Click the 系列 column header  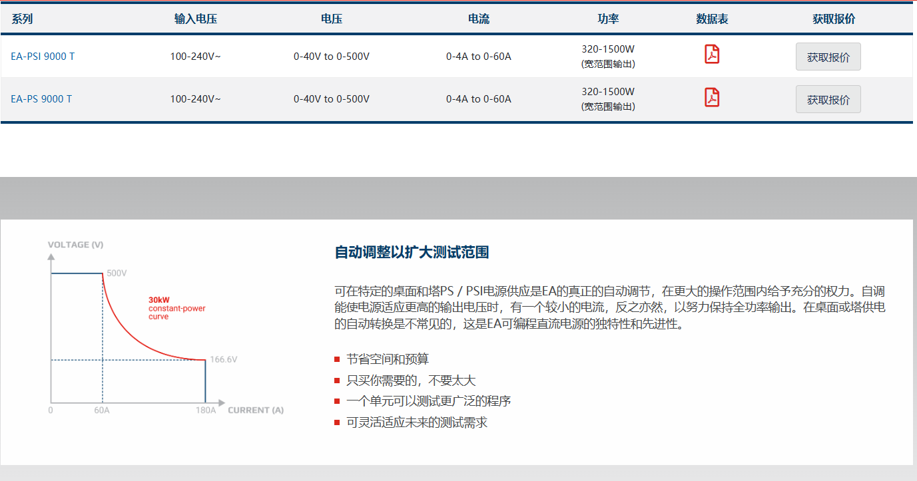[22, 19]
